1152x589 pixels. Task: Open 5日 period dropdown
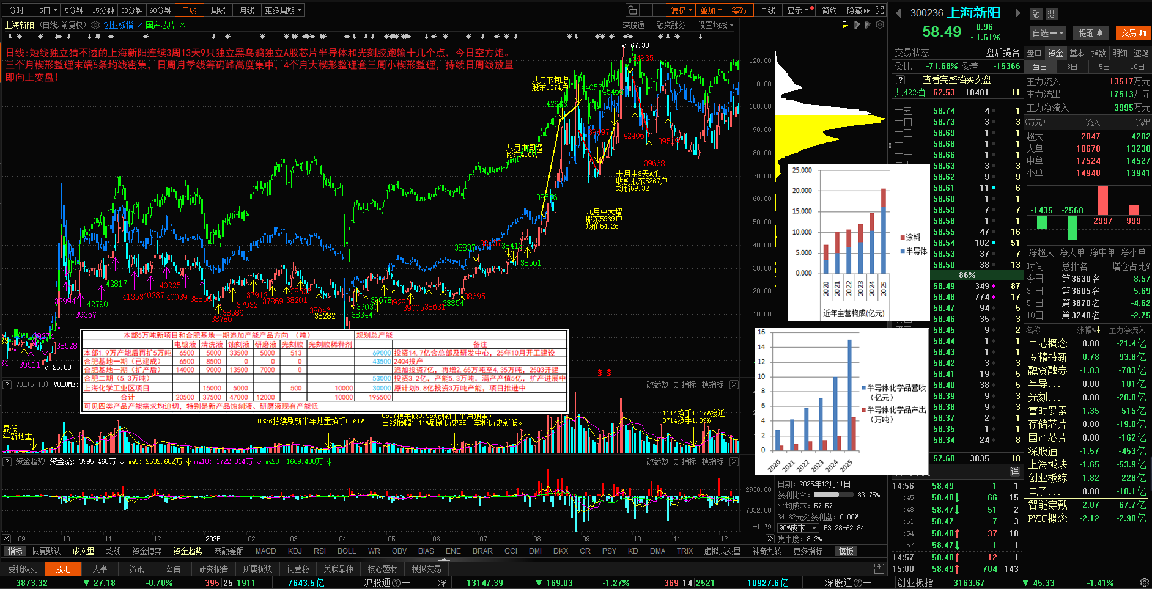(48, 10)
